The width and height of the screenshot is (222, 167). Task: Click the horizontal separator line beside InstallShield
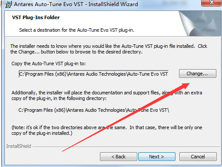(126, 147)
